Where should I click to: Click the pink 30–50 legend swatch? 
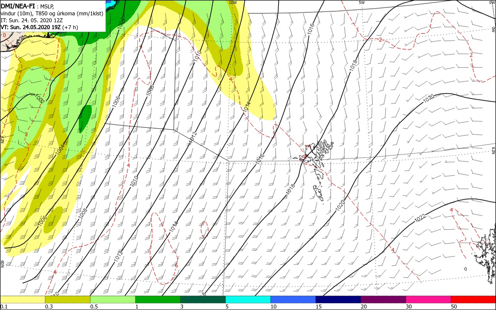coord(429,300)
